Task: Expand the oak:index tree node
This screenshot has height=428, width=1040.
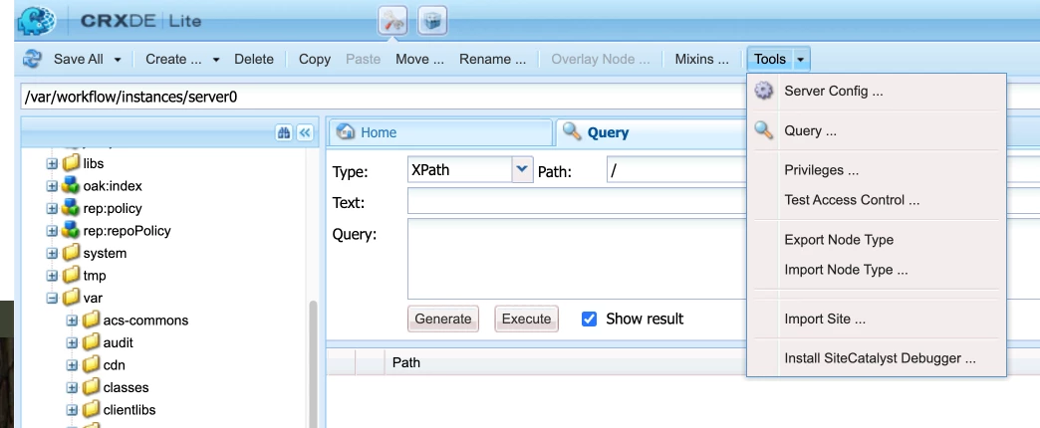Action: (x=52, y=186)
